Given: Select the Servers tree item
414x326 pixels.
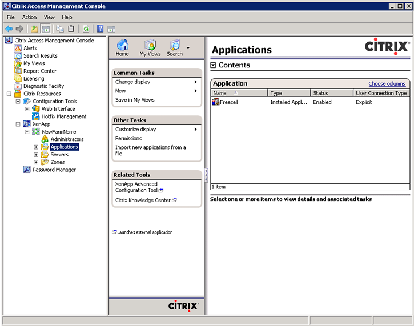Looking at the screenshot, I should pyautogui.click(x=59, y=154).
